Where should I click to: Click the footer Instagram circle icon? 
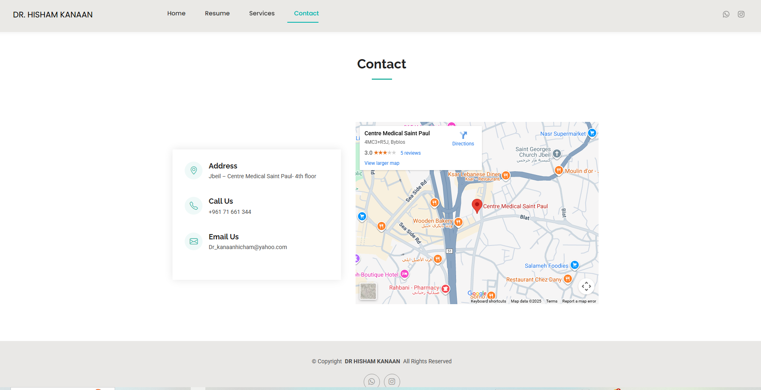coord(392,381)
